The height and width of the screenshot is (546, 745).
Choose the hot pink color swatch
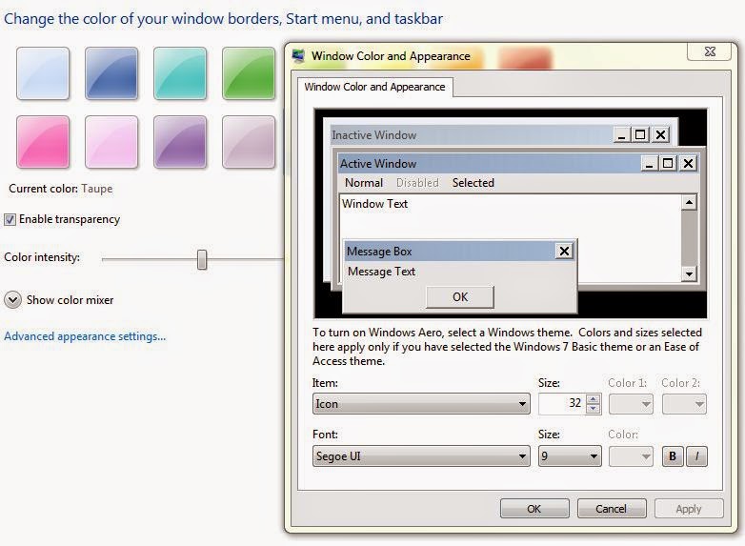[43, 142]
